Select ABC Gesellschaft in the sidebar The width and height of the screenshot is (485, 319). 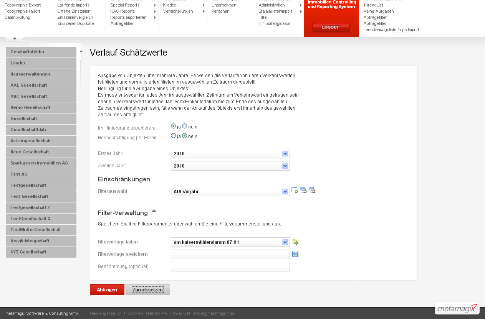pos(41,96)
